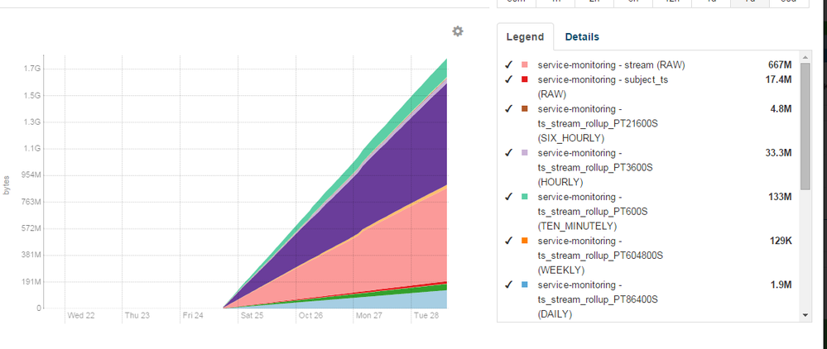The width and height of the screenshot is (827, 349).
Task: Click the orange WEEKLY rollup swatch icon
Action: click(524, 241)
